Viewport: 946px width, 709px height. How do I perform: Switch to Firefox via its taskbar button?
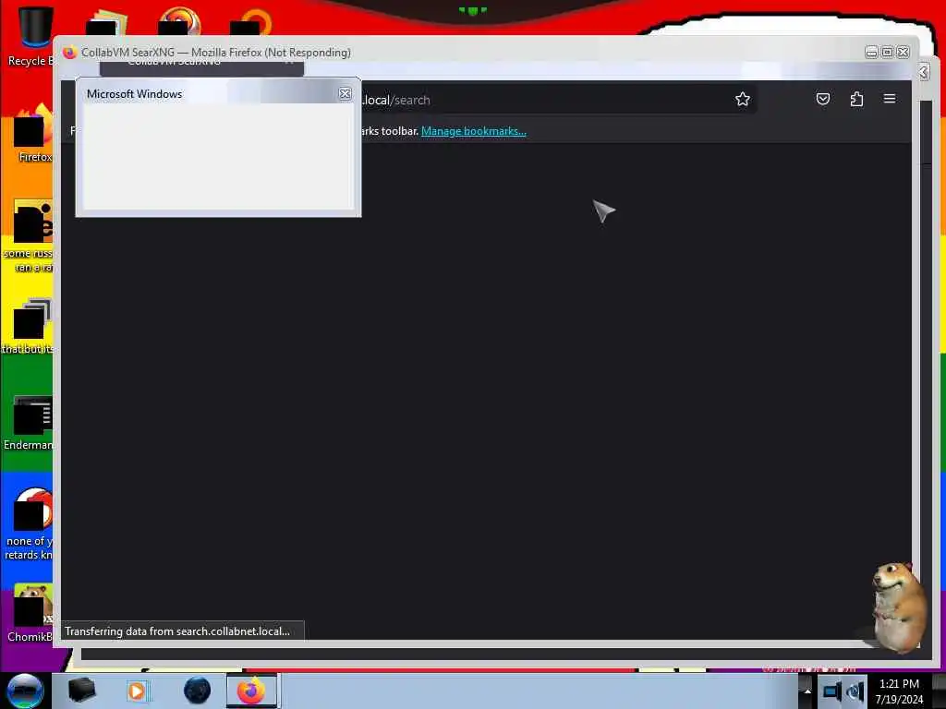click(251, 691)
